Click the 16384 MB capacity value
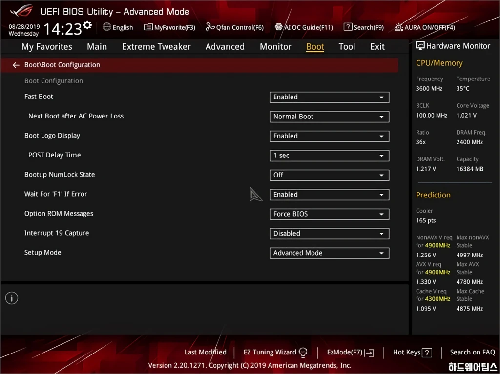 [x=470, y=169]
